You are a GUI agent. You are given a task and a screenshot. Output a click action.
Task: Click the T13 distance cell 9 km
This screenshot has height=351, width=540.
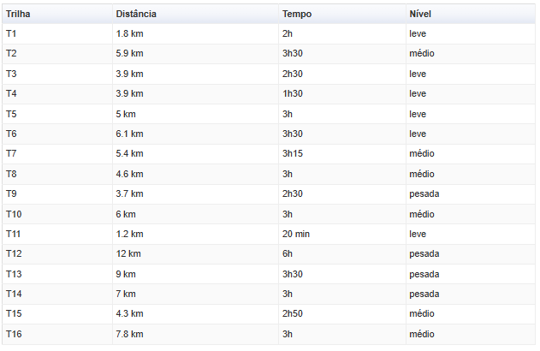[x=195, y=274]
